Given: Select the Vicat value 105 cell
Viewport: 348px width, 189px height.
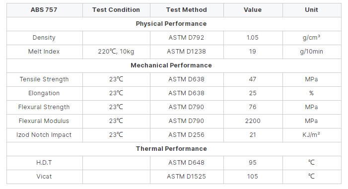Looking at the screenshot, I should tap(253, 177).
